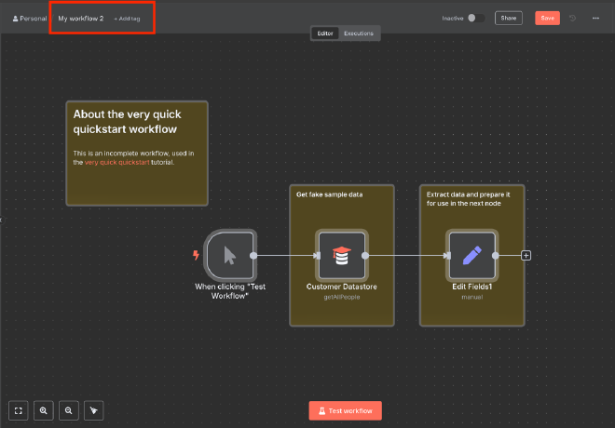Open the workflow history icon
Screen dimensions: 615x428
pyautogui.click(x=573, y=18)
